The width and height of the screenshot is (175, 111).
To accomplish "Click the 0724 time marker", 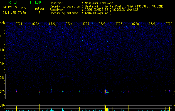I will click(69, 24).
